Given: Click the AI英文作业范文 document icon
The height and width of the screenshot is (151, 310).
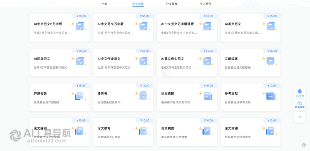Looking at the screenshot, I should pyautogui.click(x=207, y=61).
